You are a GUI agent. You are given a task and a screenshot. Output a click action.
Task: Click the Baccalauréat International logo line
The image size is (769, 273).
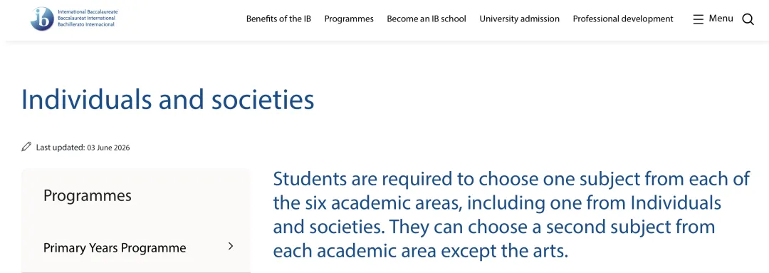point(86,18)
